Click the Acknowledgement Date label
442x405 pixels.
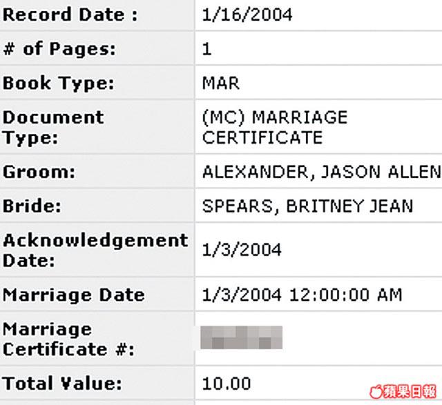[95, 250]
